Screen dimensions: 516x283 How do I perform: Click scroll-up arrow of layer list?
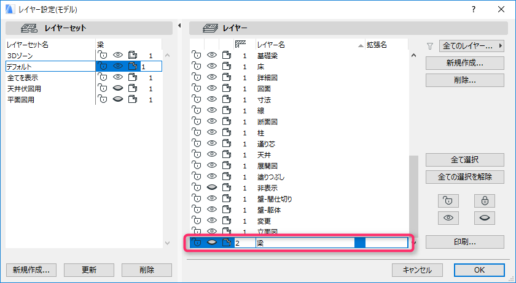(x=413, y=56)
